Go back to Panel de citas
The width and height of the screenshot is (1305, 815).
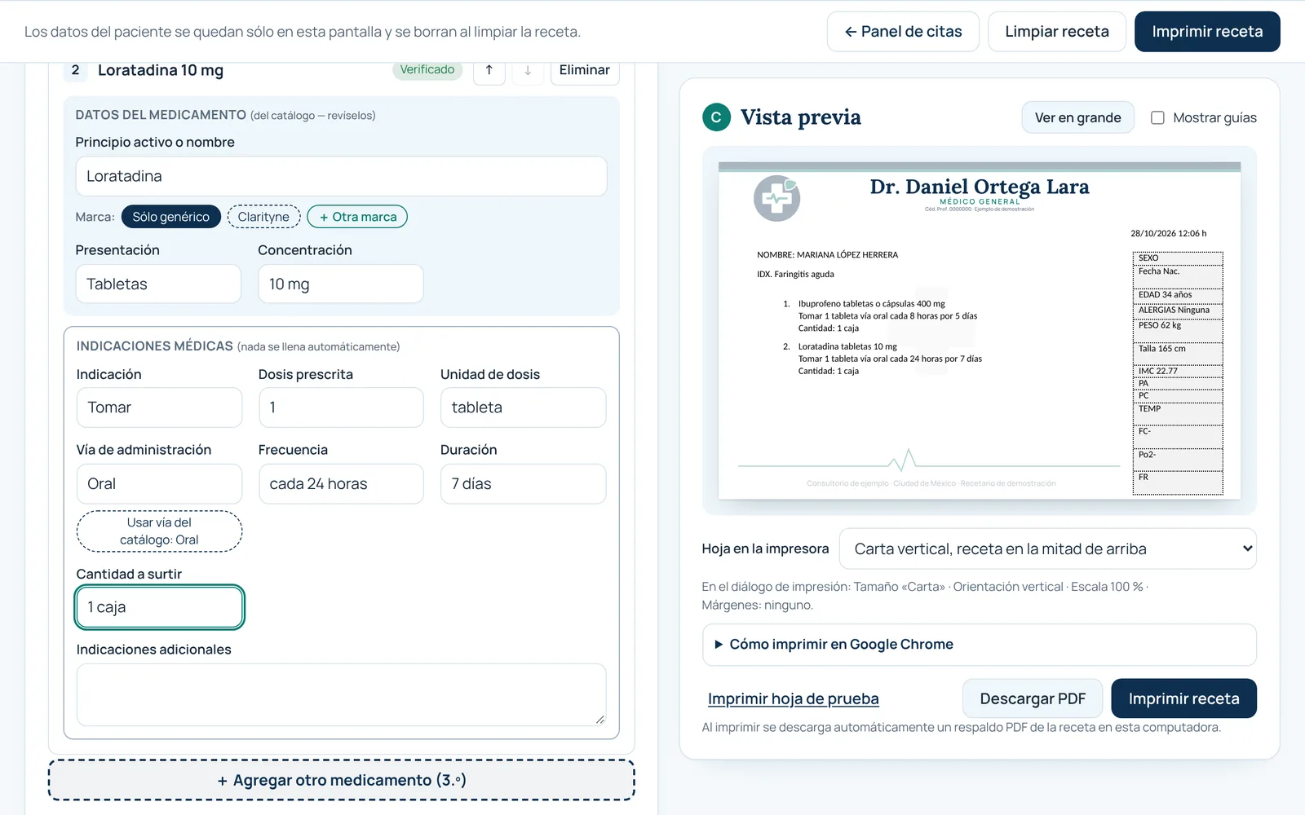(903, 32)
